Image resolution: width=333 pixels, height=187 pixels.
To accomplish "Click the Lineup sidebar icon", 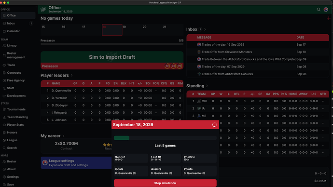I will pos(4,46).
